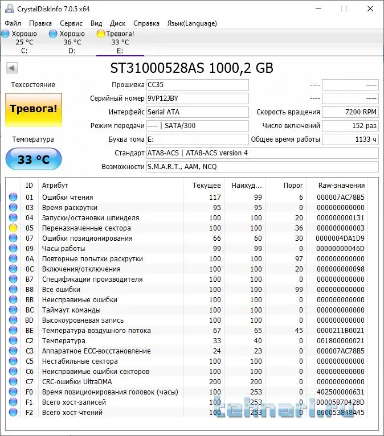Select blue status orb of drive C:
The height and width of the screenshot is (436, 384).
5,34
